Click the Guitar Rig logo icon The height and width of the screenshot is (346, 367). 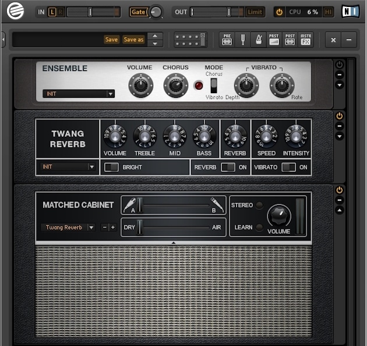(x=15, y=11)
